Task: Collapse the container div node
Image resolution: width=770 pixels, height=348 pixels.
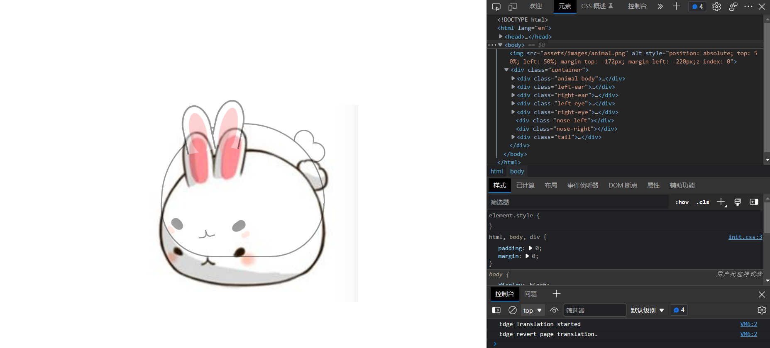Action: click(506, 70)
